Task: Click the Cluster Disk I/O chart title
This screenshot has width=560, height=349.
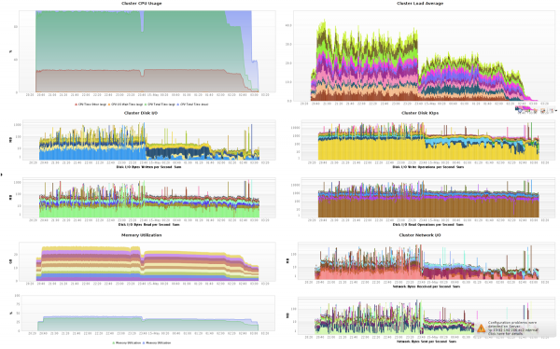Action: pos(141,113)
